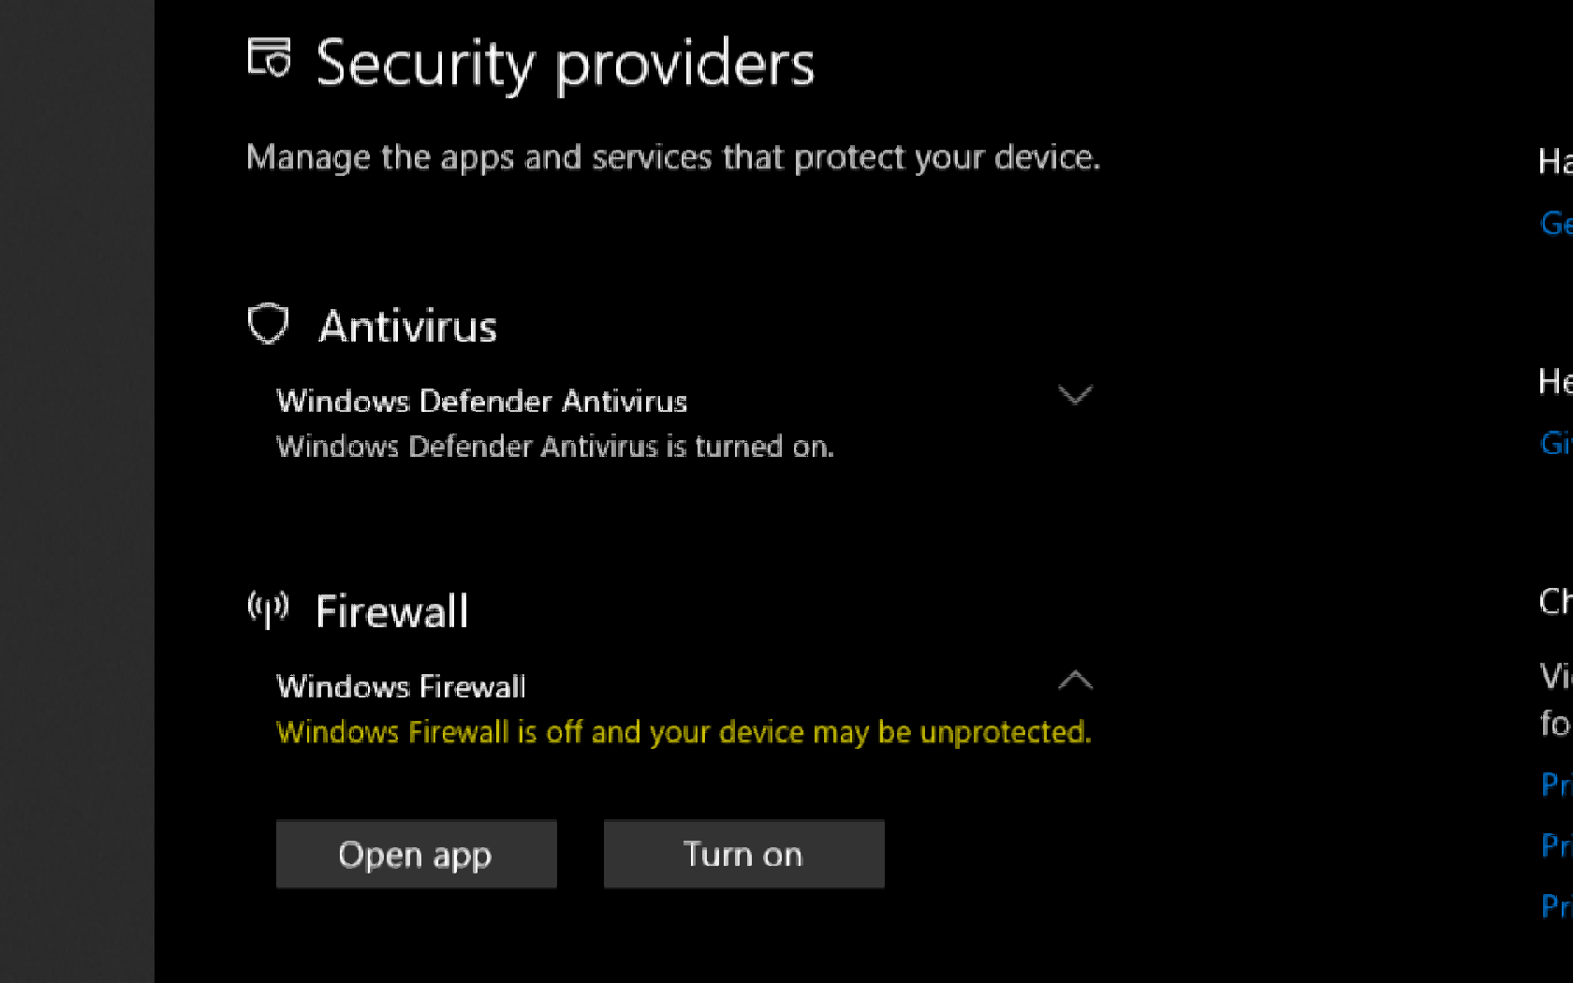
Task: Open the bottom cut-off 'Pr' link
Action: pos(1556,906)
